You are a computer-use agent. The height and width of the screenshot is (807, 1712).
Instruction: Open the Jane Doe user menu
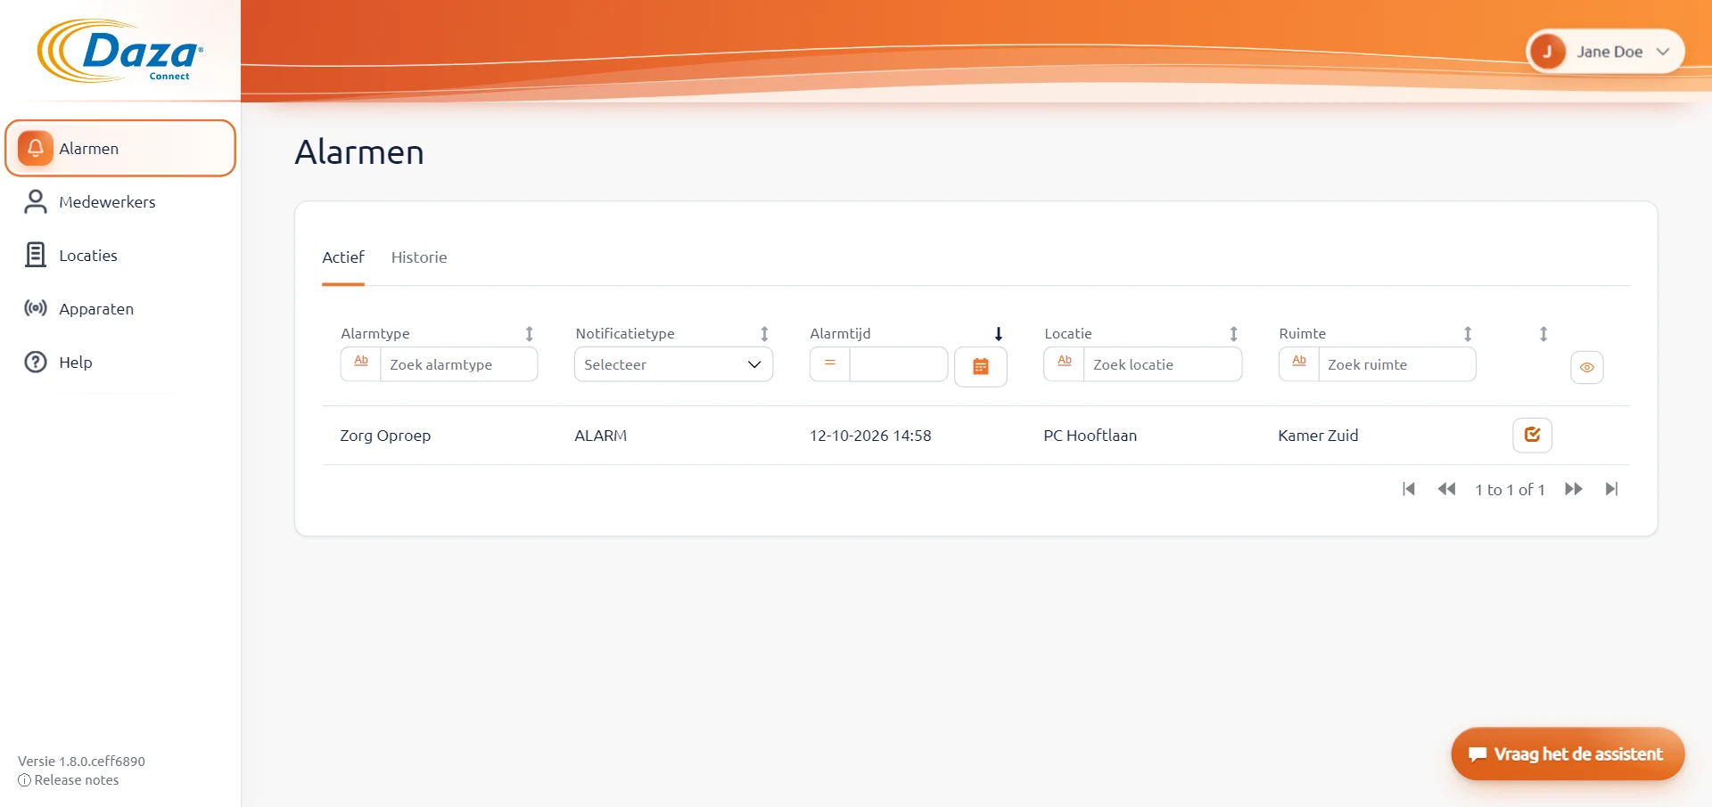[1606, 52]
